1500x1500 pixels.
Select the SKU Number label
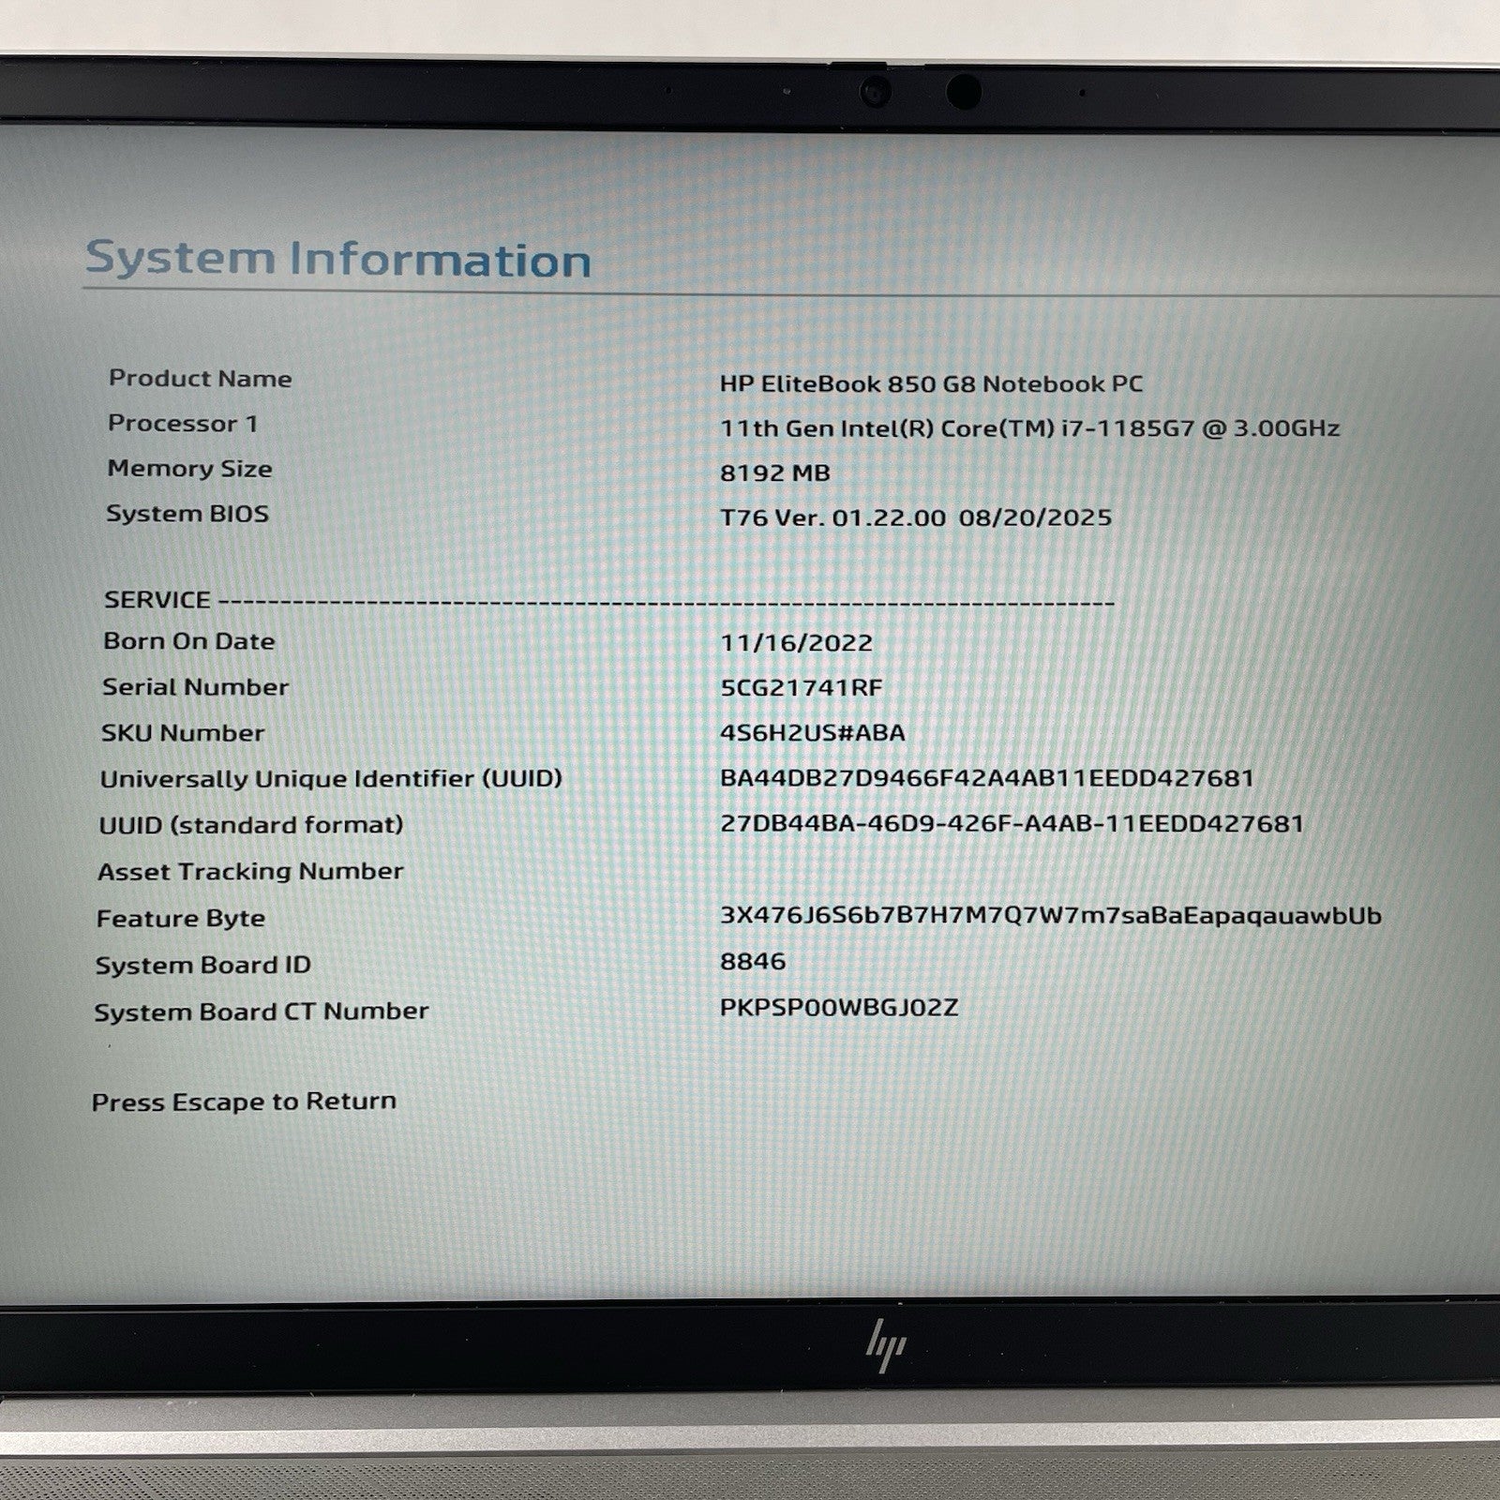pos(182,733)
